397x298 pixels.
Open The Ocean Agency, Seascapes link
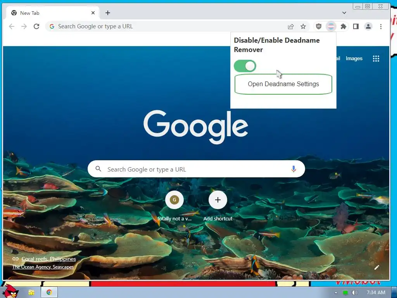[43, 267]
